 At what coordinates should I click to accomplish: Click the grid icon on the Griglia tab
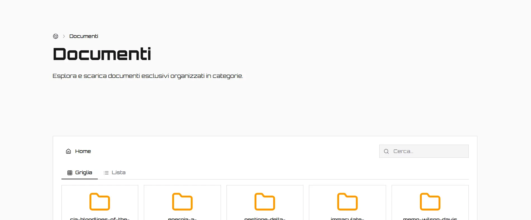click(x=70, y=173)
